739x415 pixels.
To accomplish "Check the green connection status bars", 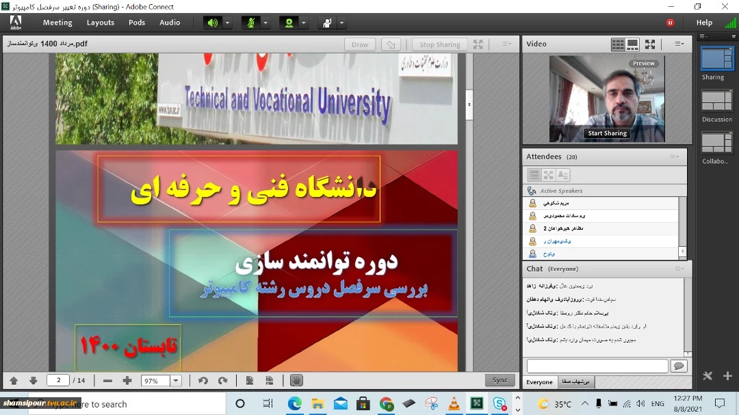I will (x=731, y=23).
